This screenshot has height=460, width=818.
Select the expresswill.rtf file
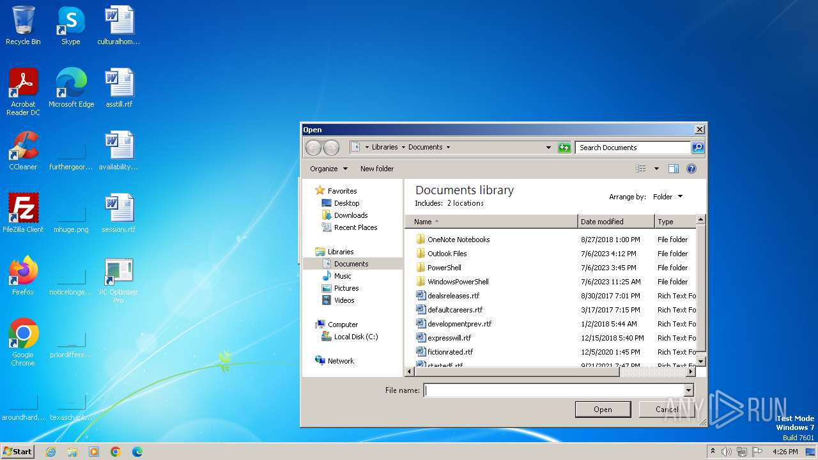(x=449, y=338)
